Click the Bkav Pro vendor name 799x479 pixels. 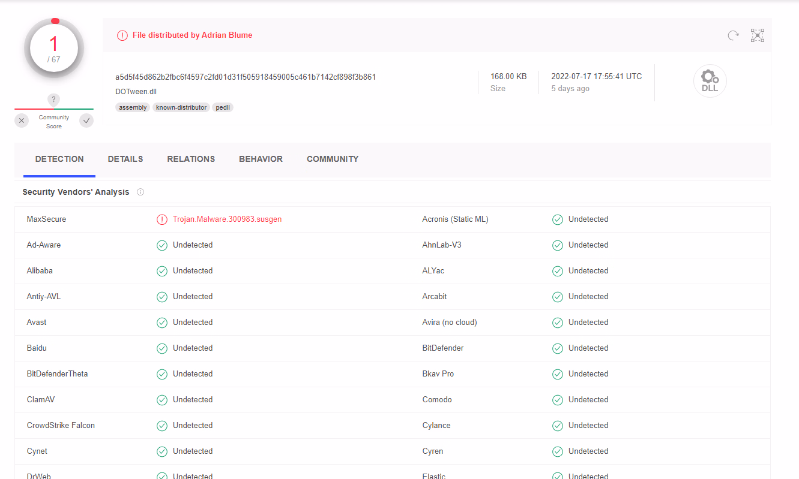coord(438,374)
